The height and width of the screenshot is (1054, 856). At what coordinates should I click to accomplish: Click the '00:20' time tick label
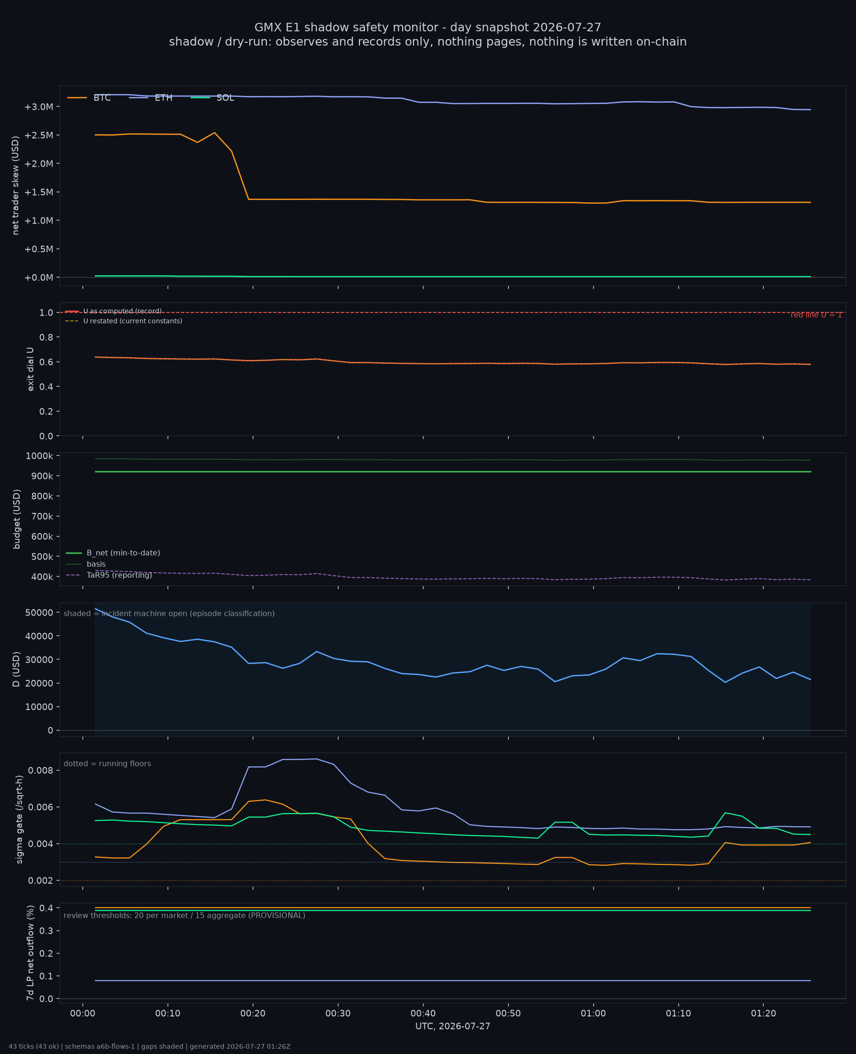coord(253,1014)
